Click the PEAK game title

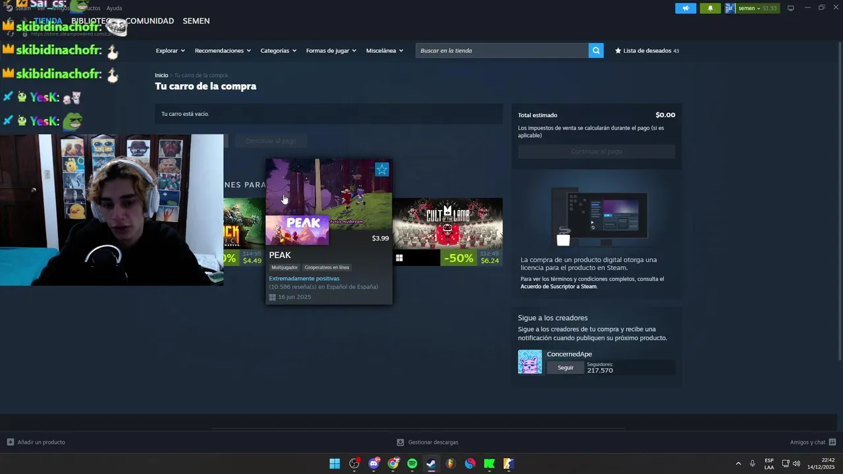pos(280,255)
